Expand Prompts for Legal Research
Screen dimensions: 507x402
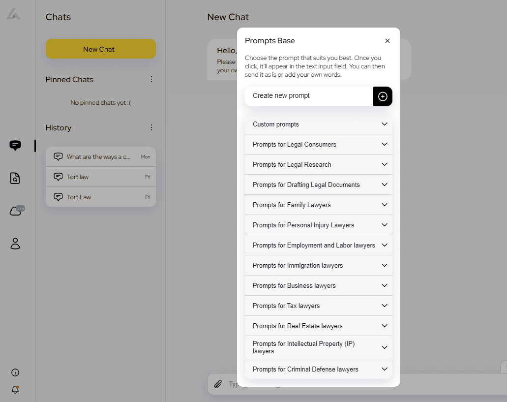coord(319,165)
